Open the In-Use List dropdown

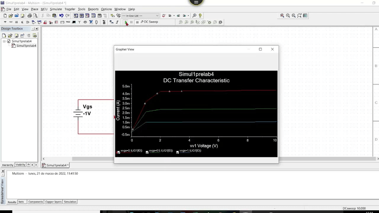tap(157, 16)
